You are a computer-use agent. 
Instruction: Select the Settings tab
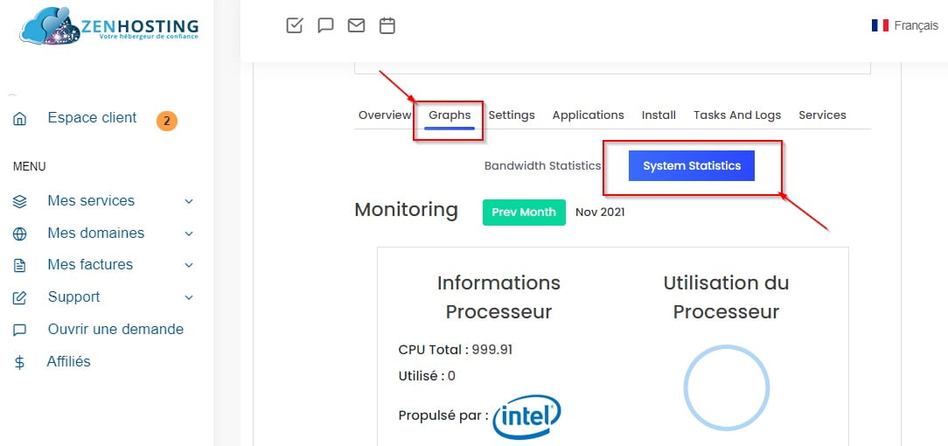tap(512, 115)
